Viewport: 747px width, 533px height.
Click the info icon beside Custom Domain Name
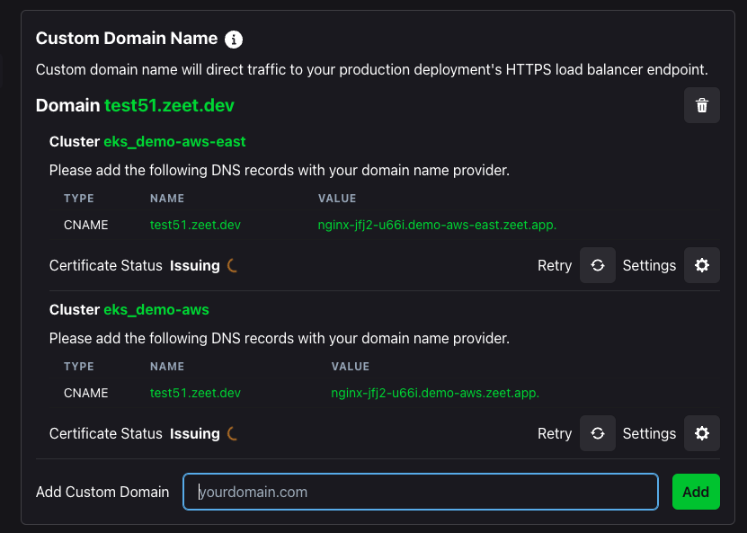point(234,39)
